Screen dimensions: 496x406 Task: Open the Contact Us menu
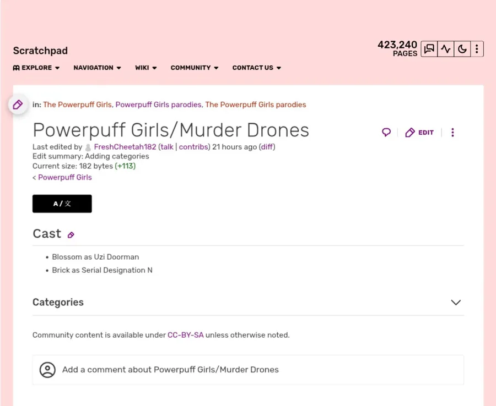[257, 68]
